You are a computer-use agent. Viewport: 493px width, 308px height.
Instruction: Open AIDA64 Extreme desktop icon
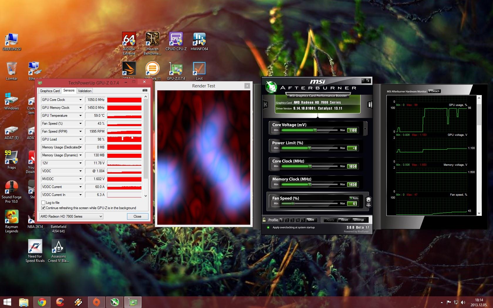point(129,43)
